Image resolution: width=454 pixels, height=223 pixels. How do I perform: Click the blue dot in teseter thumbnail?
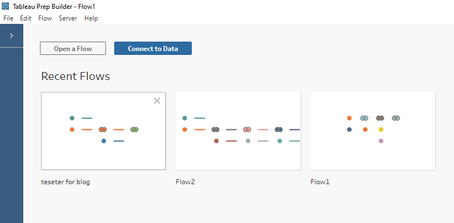click(104, 141)
